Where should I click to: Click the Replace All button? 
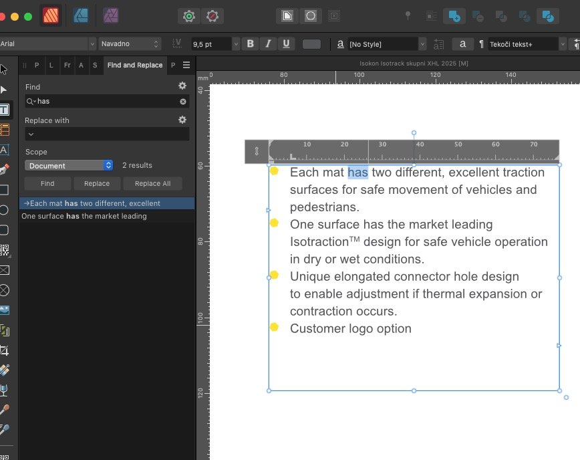click(153, 183)
